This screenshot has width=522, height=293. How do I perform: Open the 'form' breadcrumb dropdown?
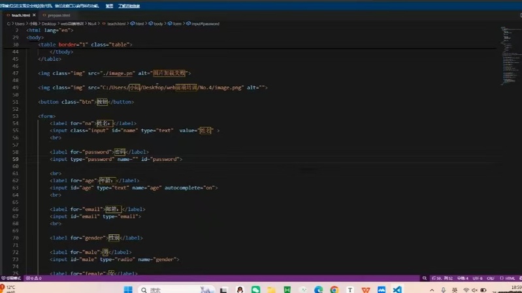pyautogui.click(x=176, y=23)
